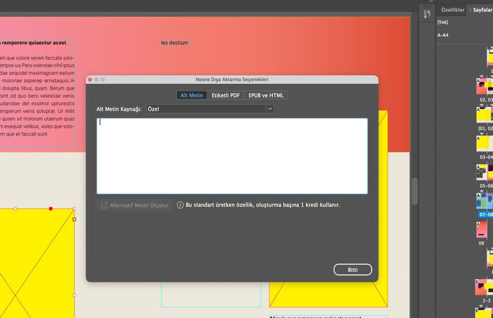Click the Alternatif Metin Oluştur button
Screen dimensions: 493x318
(x=135, y=205)
